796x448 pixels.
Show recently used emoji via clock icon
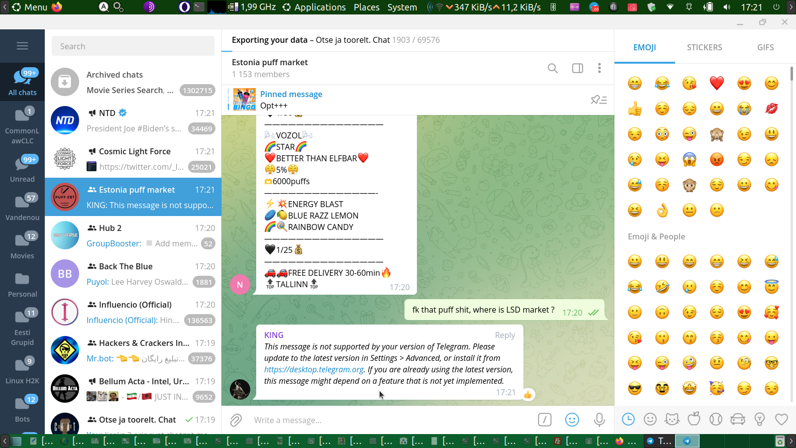pos(628,420)
